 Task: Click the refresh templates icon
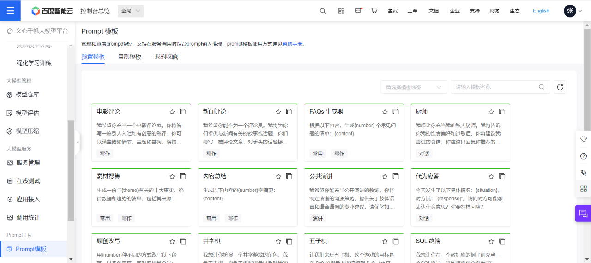tap(560, 87)
